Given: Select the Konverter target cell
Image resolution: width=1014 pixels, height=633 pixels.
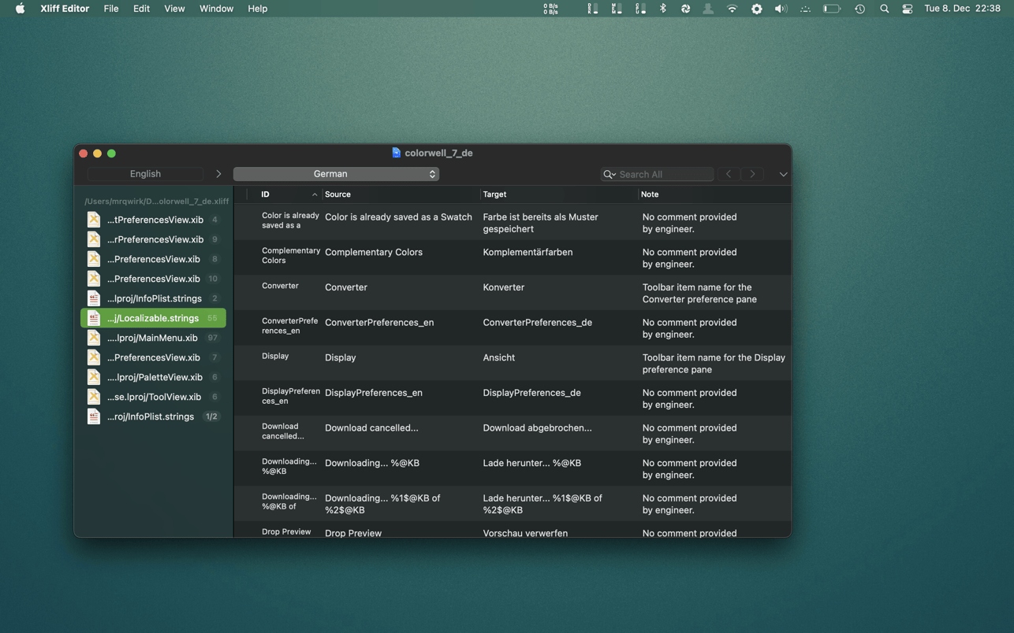Looking at the screenshot, I should tap(504, 287).
